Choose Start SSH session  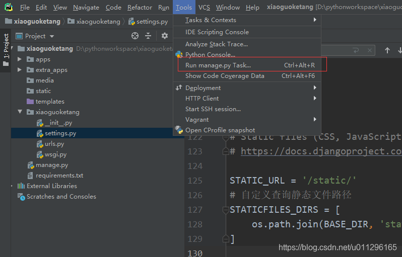[x=247, y=109]
